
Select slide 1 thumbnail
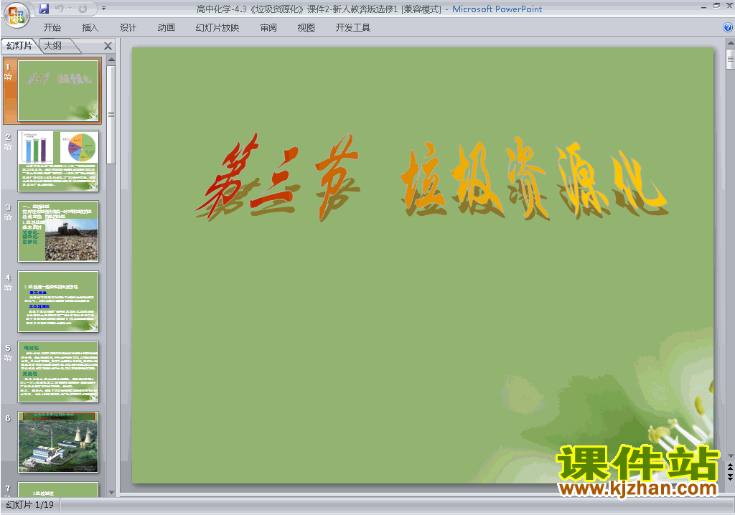[x=58, y=90]
